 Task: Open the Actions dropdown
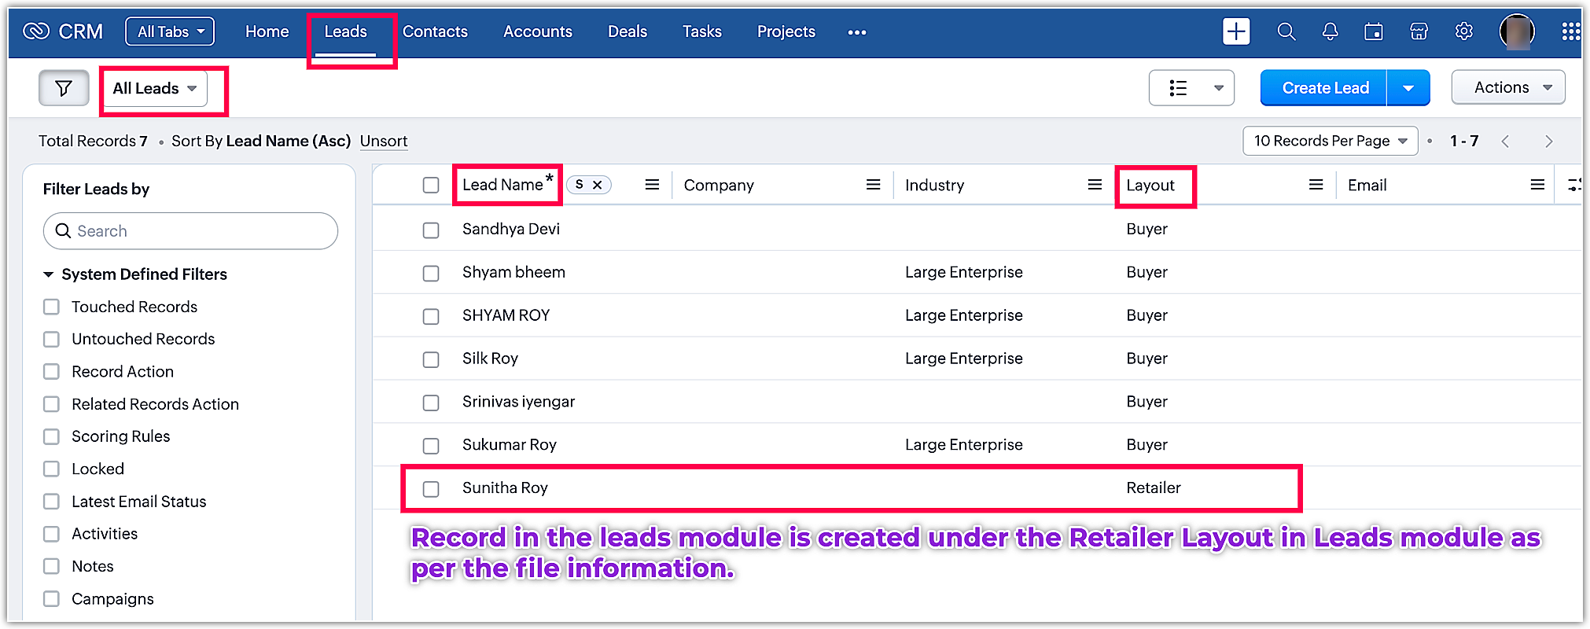point(1507,87)
